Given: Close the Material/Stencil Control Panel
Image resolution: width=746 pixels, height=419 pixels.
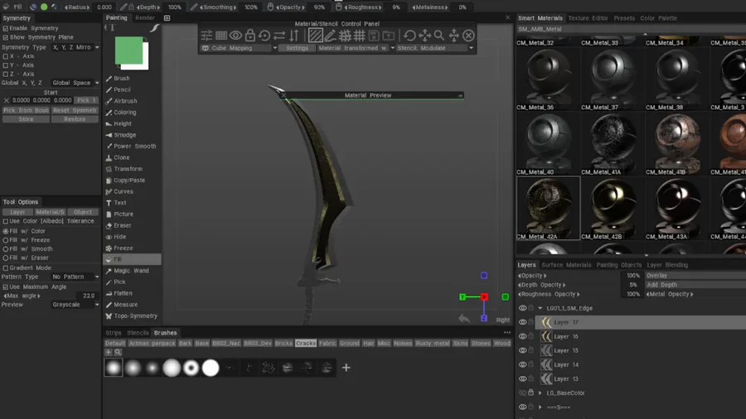Looking at the screenshot, I should point(468,36).
